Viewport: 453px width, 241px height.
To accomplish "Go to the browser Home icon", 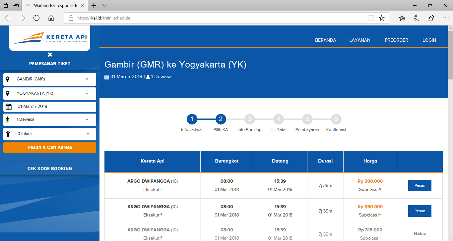I will tap(51, 18).
